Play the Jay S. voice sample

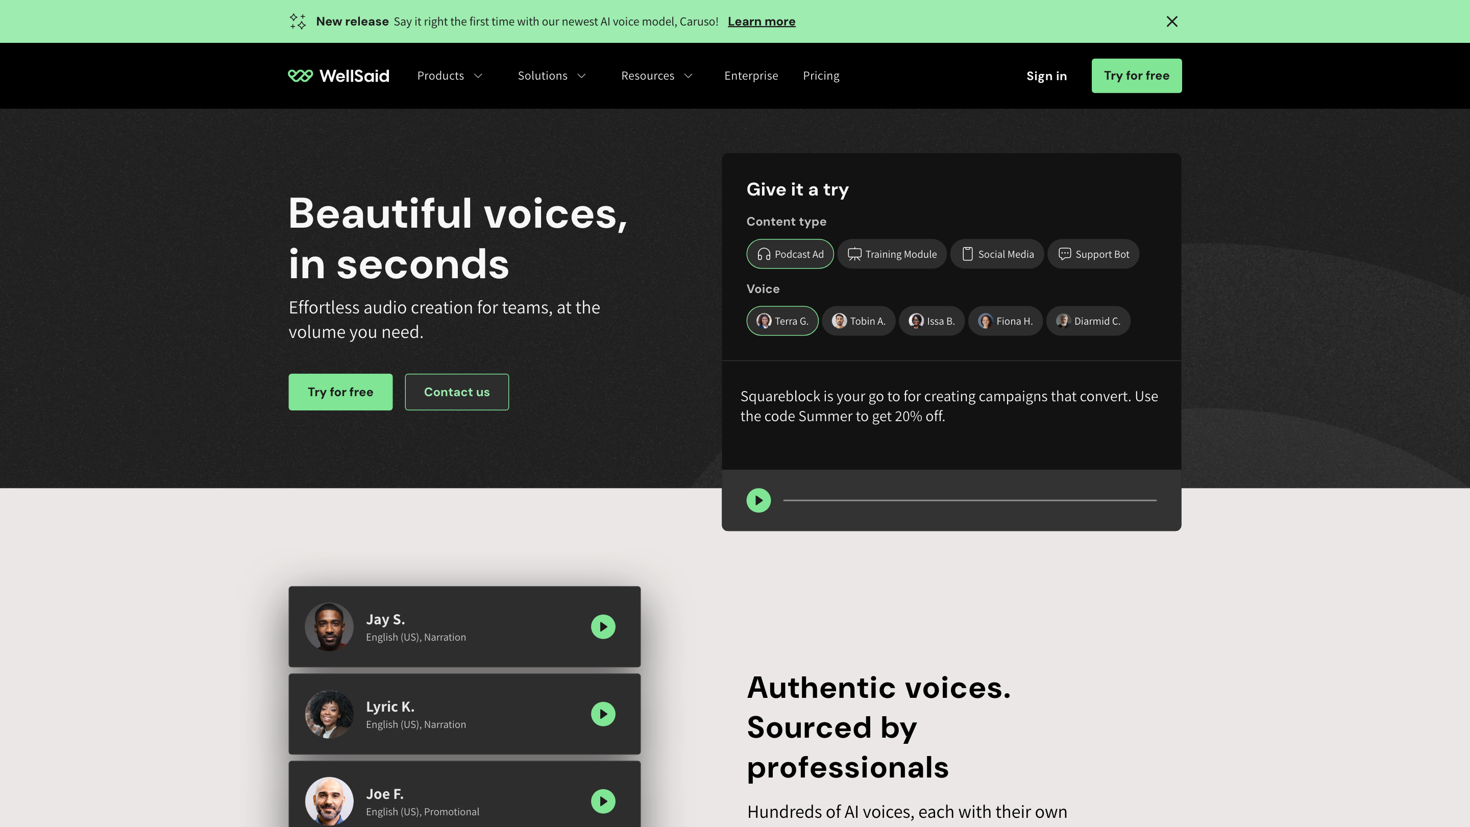click(603, 627)
